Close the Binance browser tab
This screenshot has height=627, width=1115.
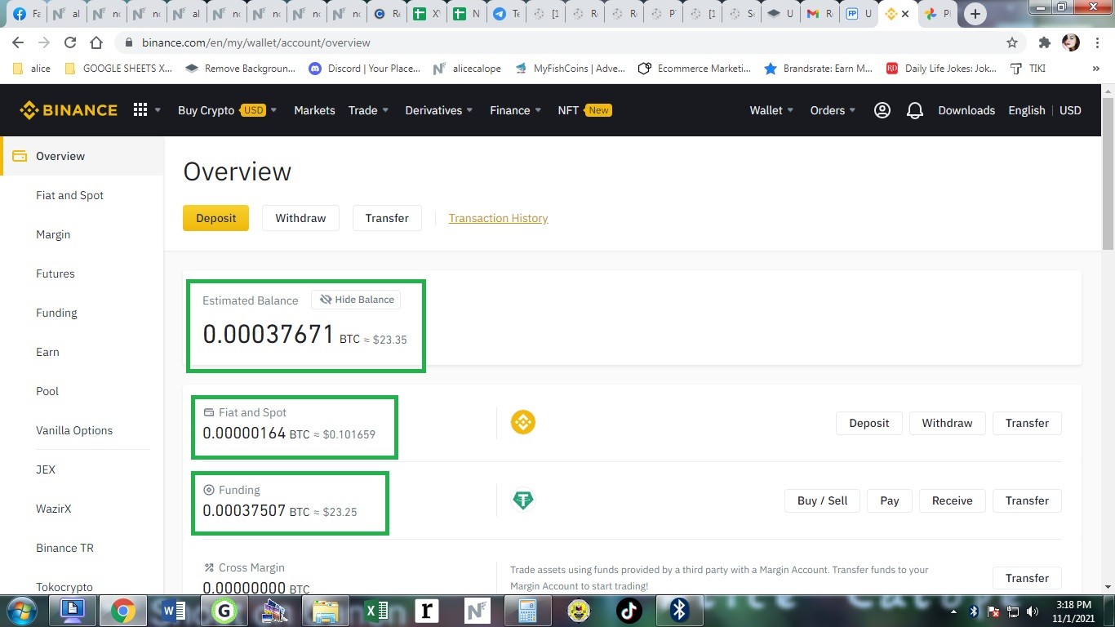[x=905, y=14]
